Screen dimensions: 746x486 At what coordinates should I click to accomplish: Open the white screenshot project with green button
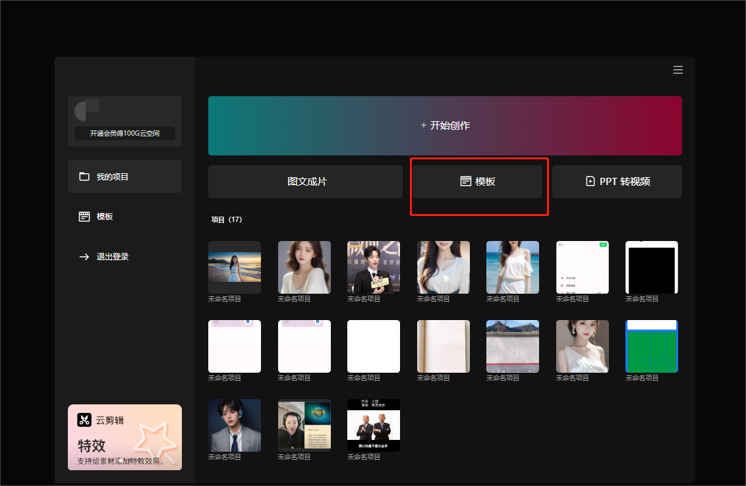click(x=583, y=267)
